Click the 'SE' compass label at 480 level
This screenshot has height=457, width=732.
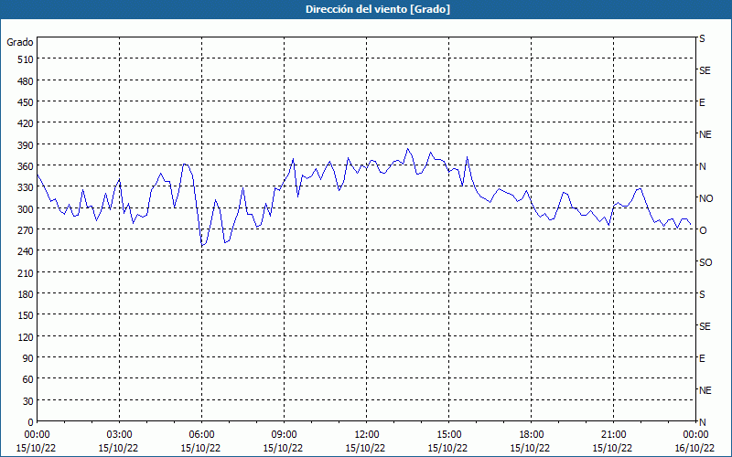(705, 71)
